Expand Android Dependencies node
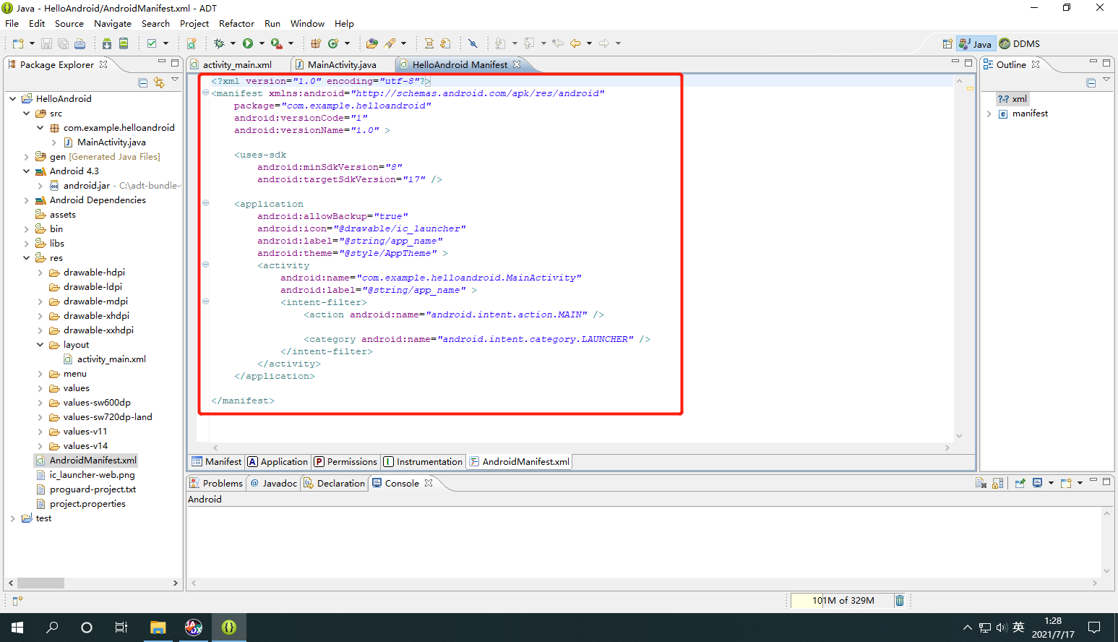This screenshot has height=642, width=1118. [x=26, y=200]
